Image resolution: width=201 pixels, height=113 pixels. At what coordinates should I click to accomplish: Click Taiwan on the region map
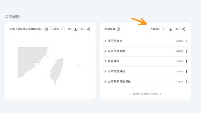57,71
